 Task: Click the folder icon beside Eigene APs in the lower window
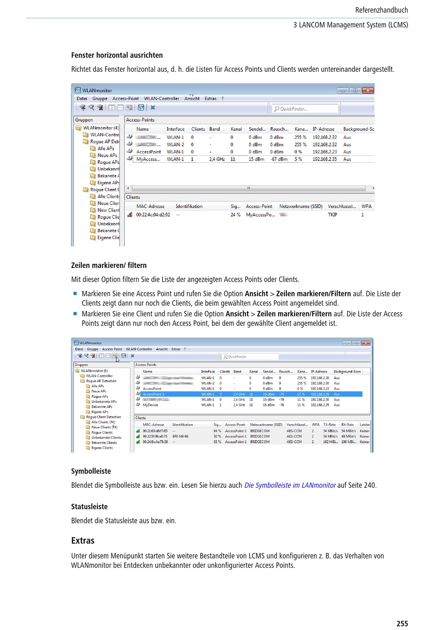(x=88, y=411)
